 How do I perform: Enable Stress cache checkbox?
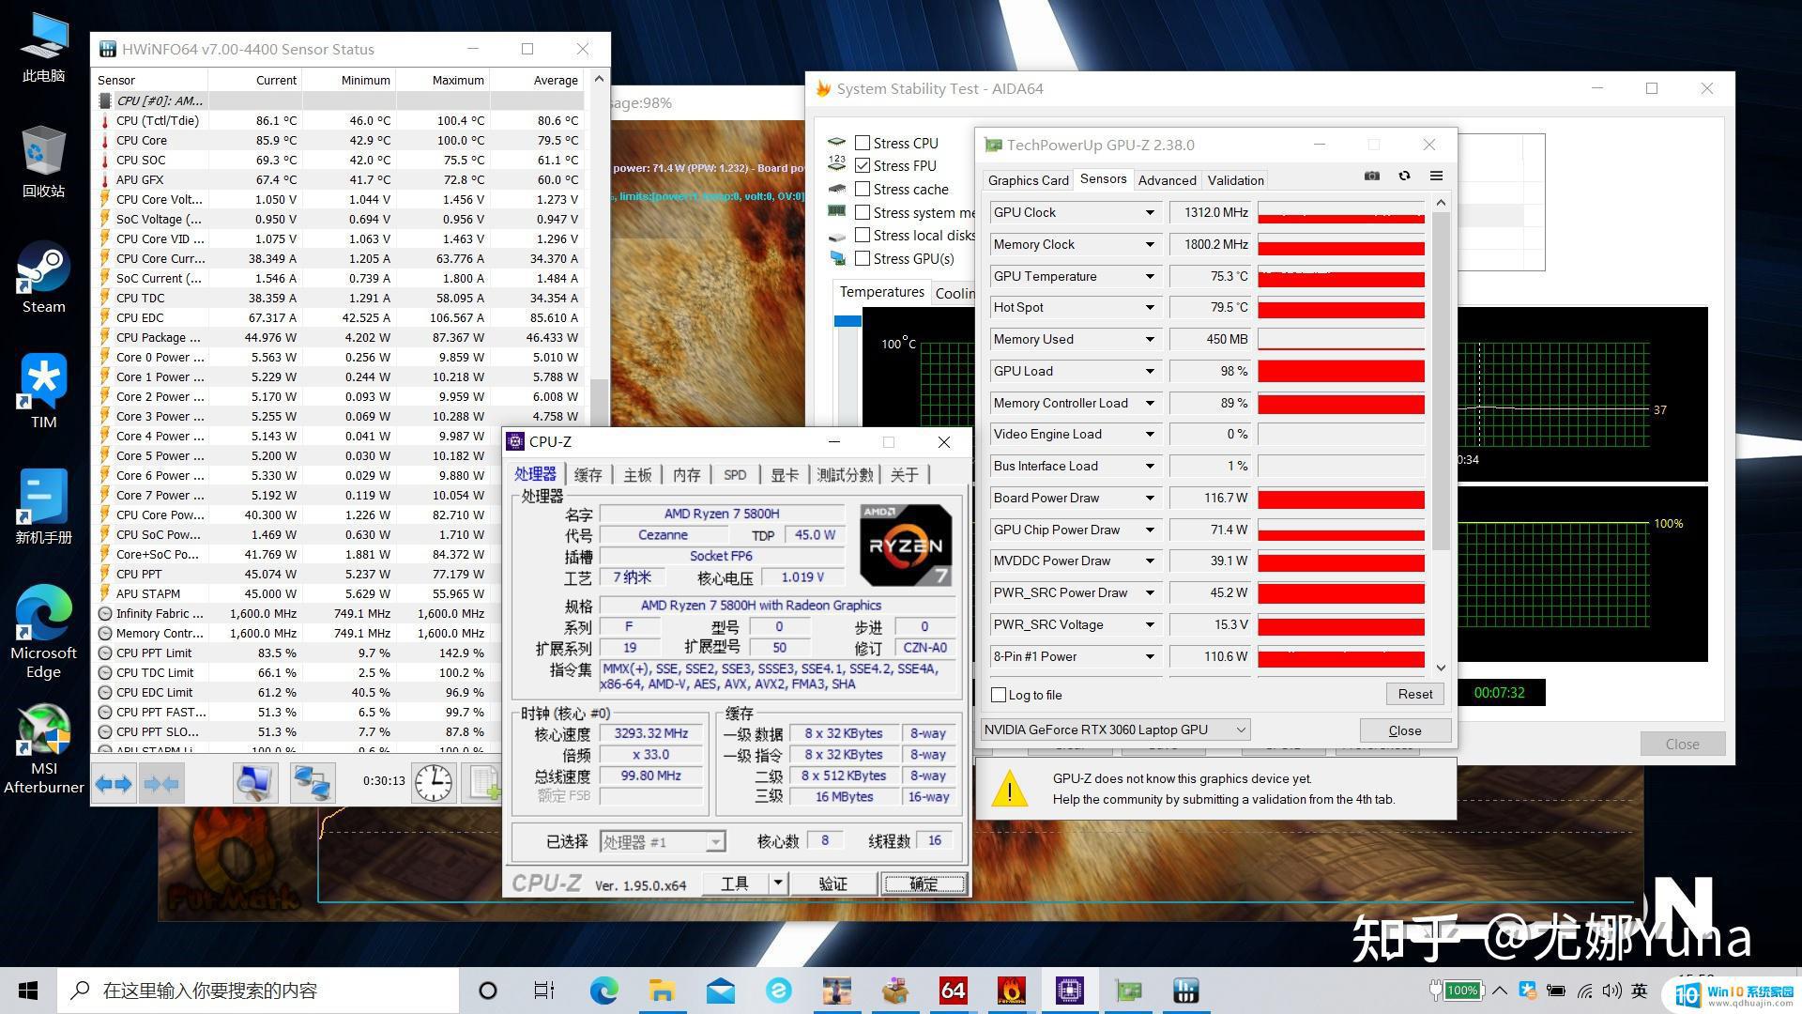pos(862,189)
